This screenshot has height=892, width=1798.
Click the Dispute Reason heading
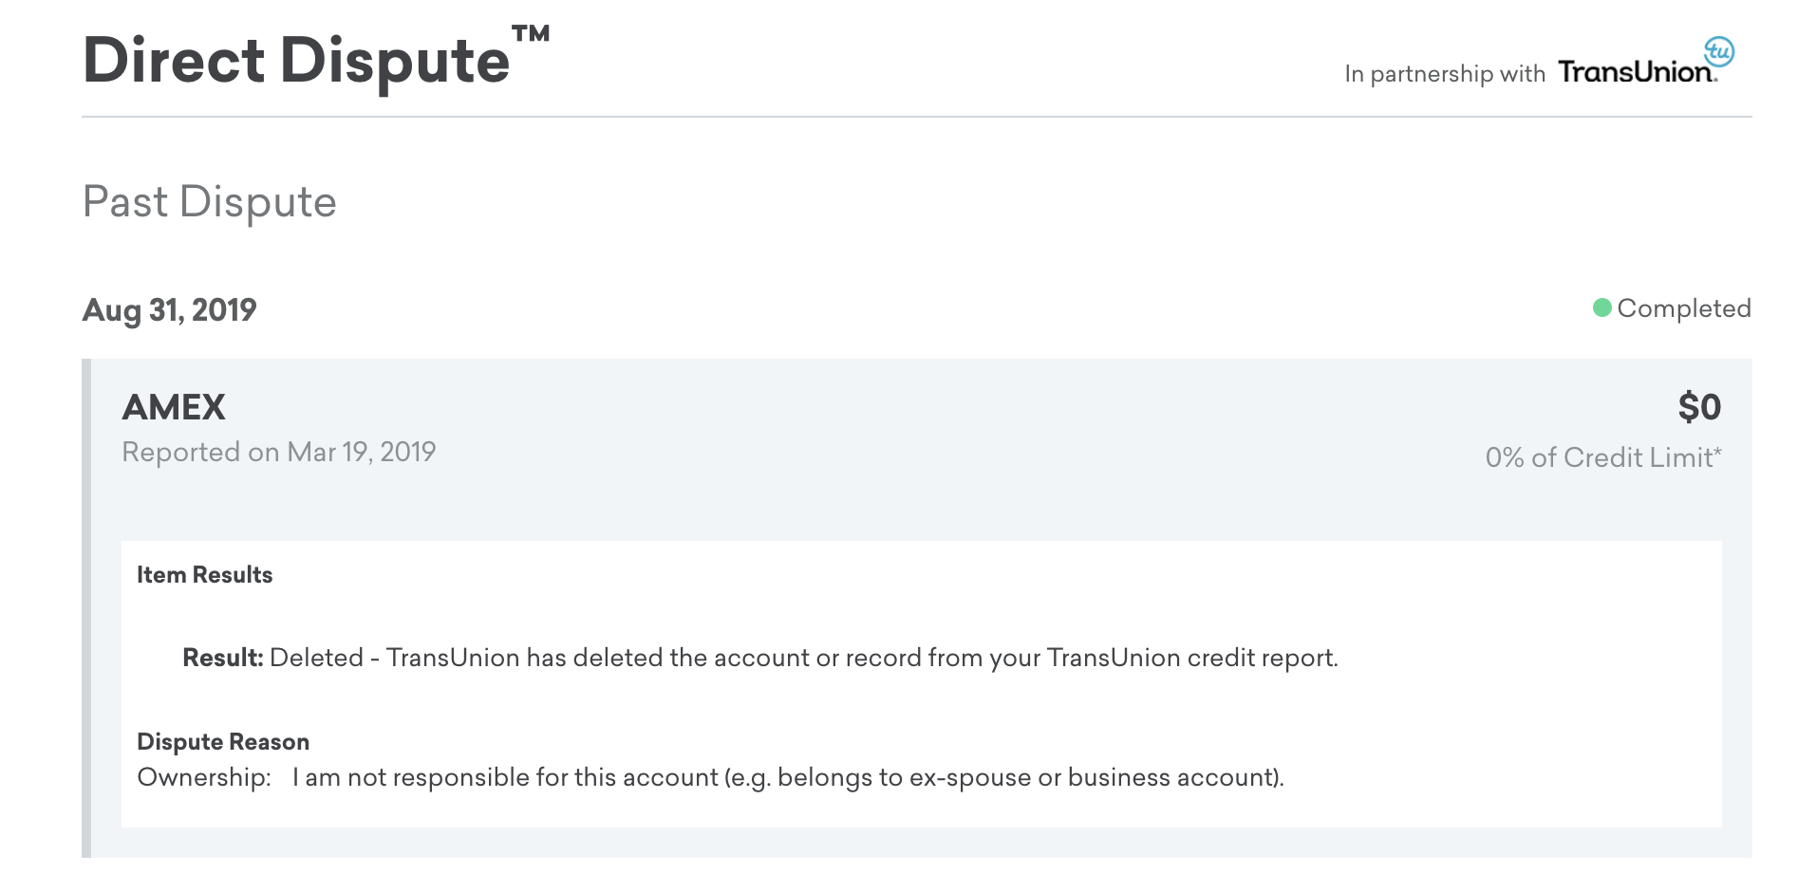(x=223, y=742)
